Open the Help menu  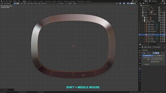(19, 1)
